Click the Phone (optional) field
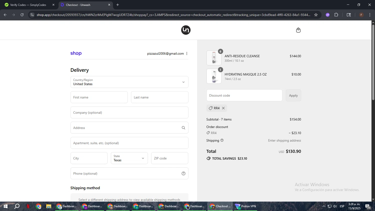This screenshot has width=375, height=211. 129,173
